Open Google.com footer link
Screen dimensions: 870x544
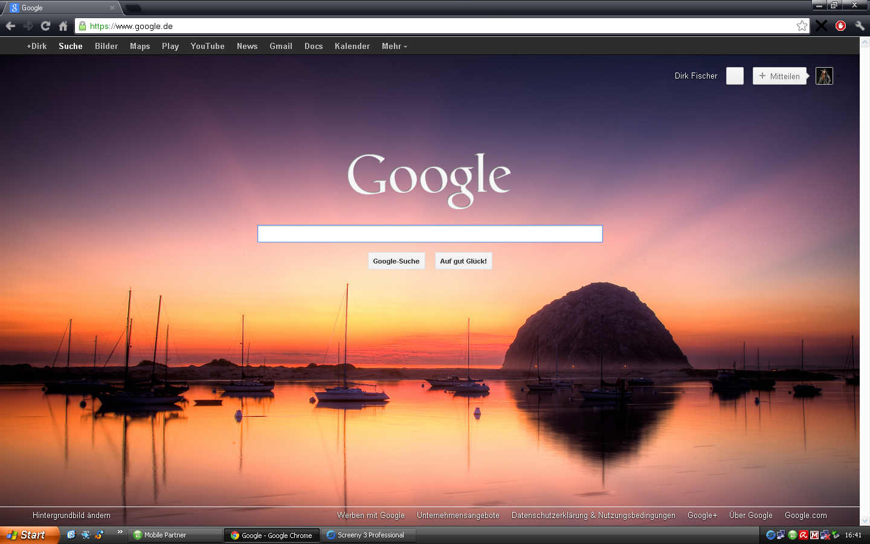[x=806, y=516]
